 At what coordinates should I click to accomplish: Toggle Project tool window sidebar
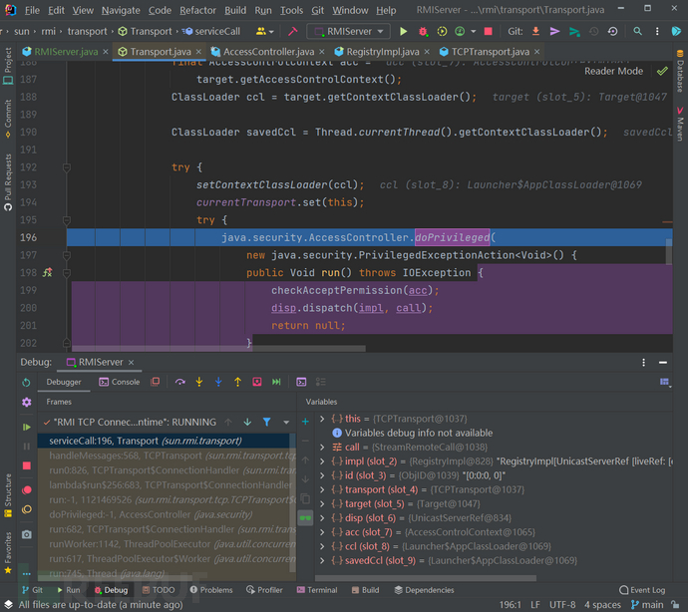click(x=8, y=66)
